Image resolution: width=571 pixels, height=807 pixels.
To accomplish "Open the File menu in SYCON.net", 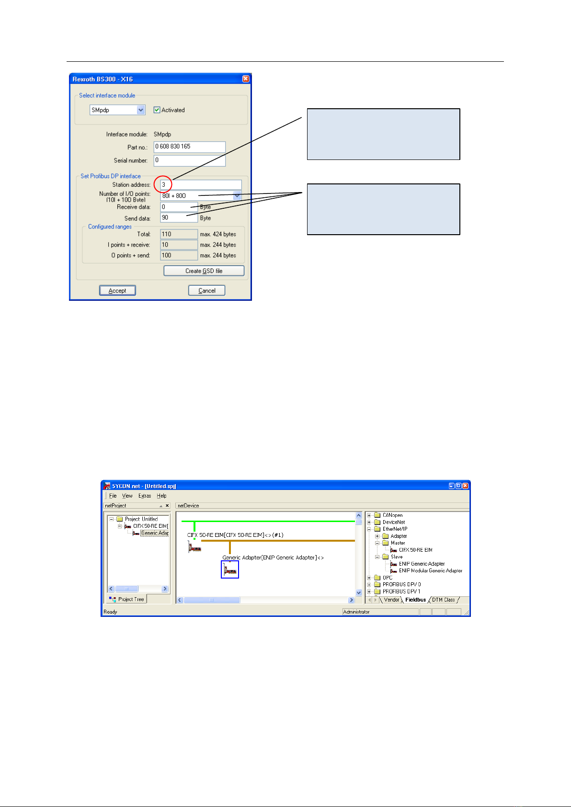I will click(113, 496).
